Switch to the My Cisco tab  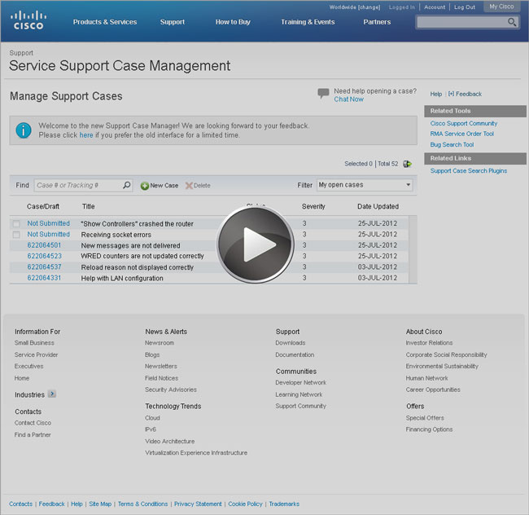501,7
